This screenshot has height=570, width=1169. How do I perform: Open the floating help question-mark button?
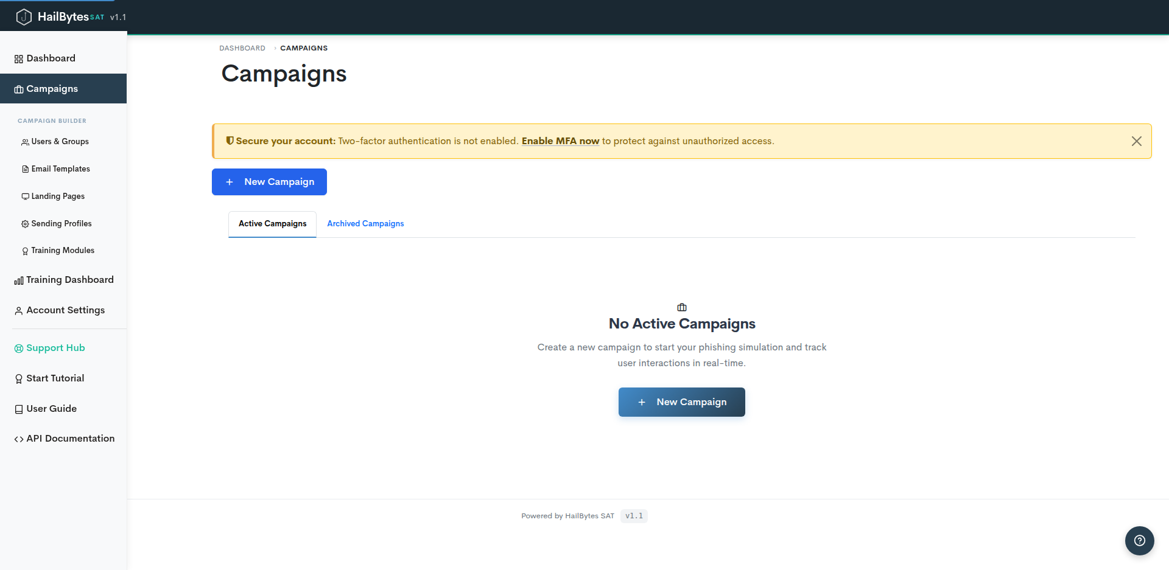click(x=1139, y=541)
